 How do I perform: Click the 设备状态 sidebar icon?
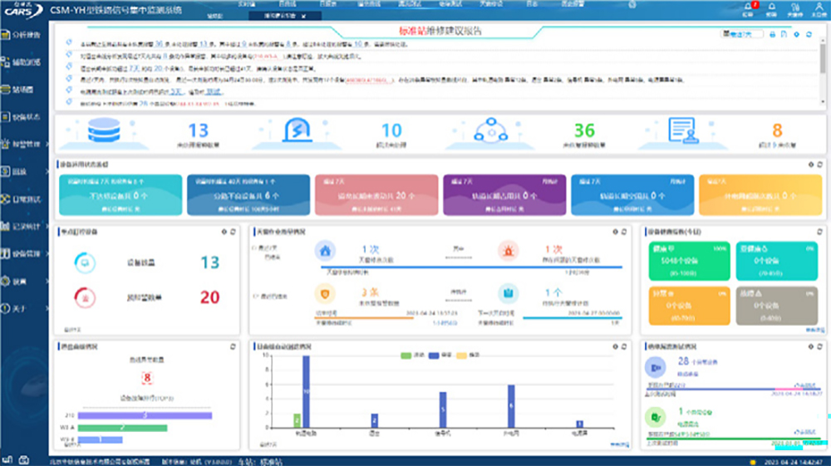point(7,117)
